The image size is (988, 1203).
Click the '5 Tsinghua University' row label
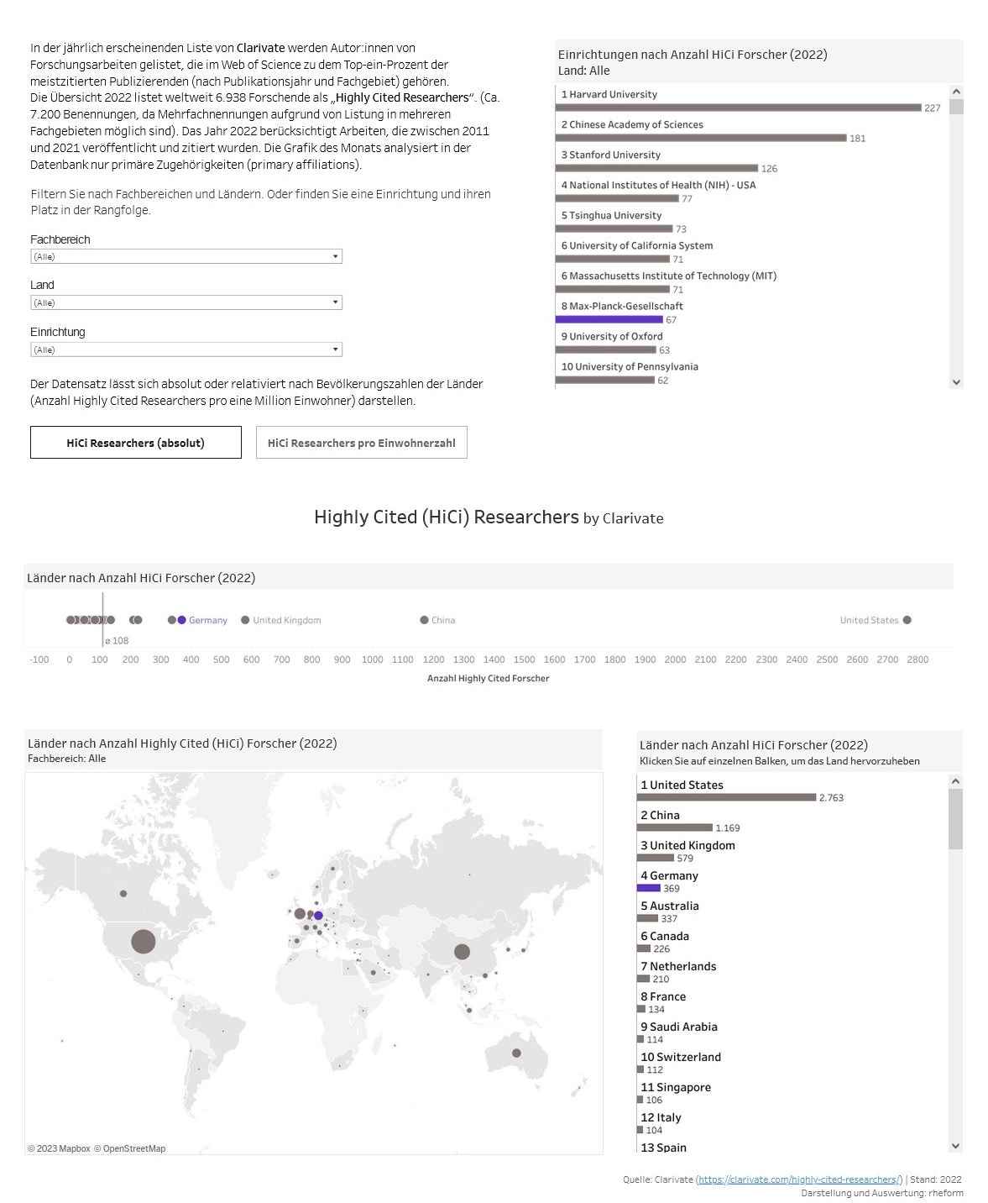(x=611, y=215)
